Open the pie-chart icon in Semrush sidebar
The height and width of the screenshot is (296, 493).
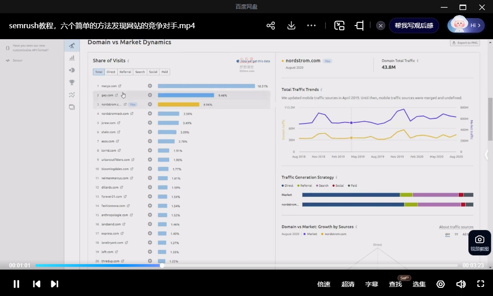pyautogui.click(x=72, y=70)
